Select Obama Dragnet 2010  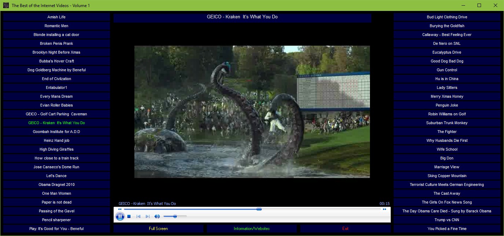tap(57, 184)
